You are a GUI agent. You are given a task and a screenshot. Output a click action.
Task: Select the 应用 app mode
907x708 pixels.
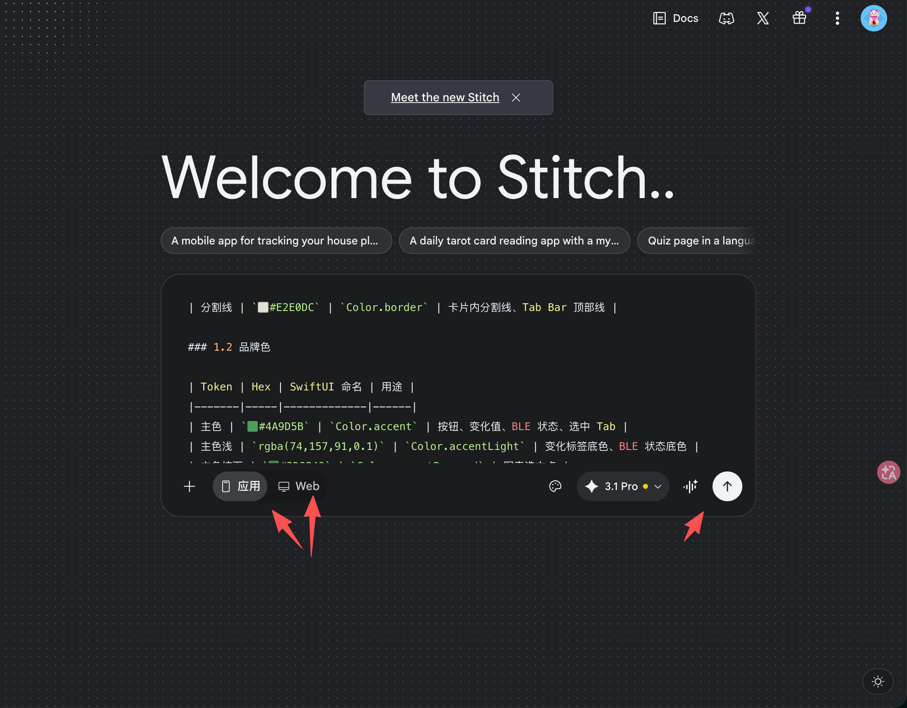[x=240, y=486]
